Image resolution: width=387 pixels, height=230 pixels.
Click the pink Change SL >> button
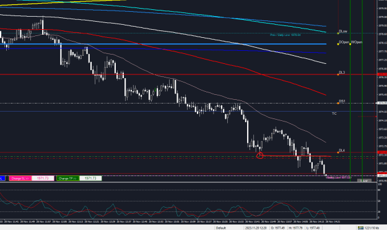pos(20,179)
